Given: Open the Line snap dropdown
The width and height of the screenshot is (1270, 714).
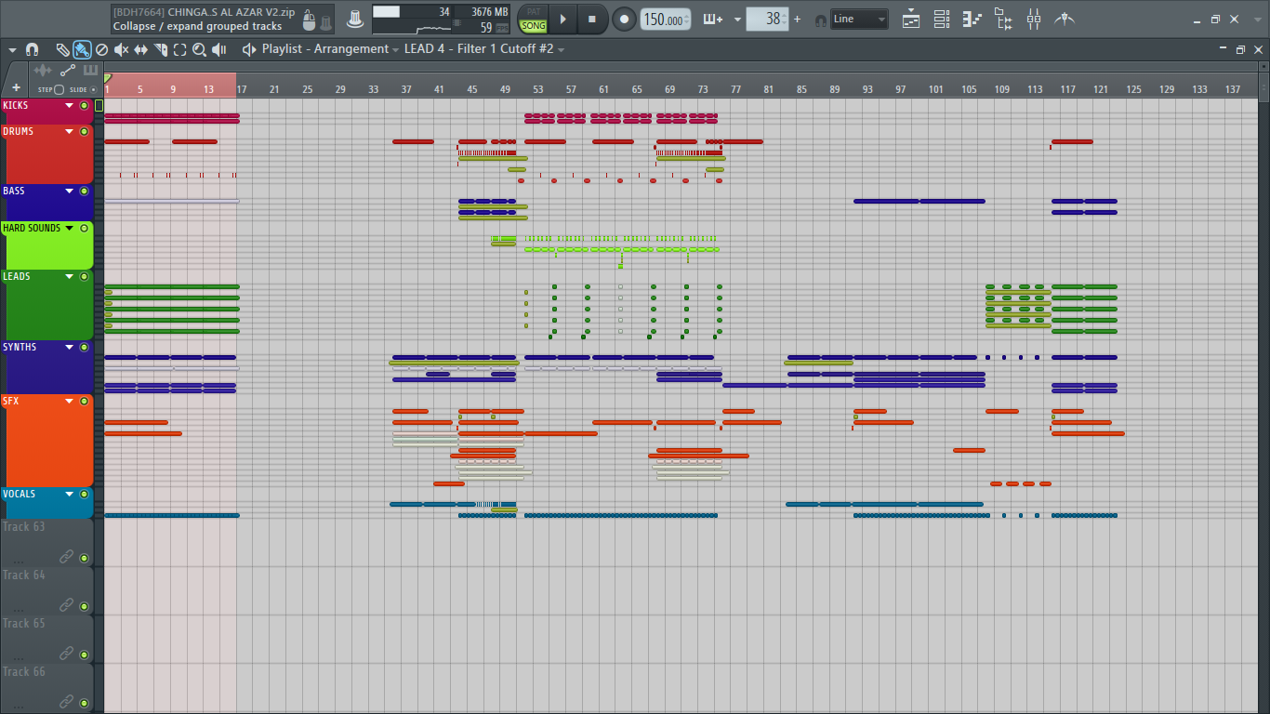Looking at the screenshot, I should (x=859, y=20).
